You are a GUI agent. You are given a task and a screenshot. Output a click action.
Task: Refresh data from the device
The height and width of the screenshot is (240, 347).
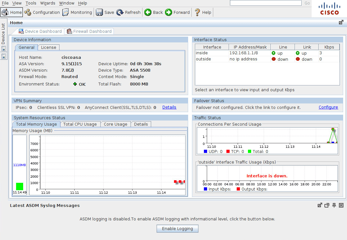point(128,12)
